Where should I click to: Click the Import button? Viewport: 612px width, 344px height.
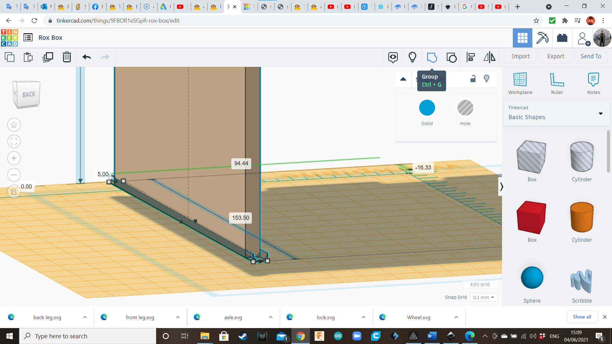pos(521,56)
